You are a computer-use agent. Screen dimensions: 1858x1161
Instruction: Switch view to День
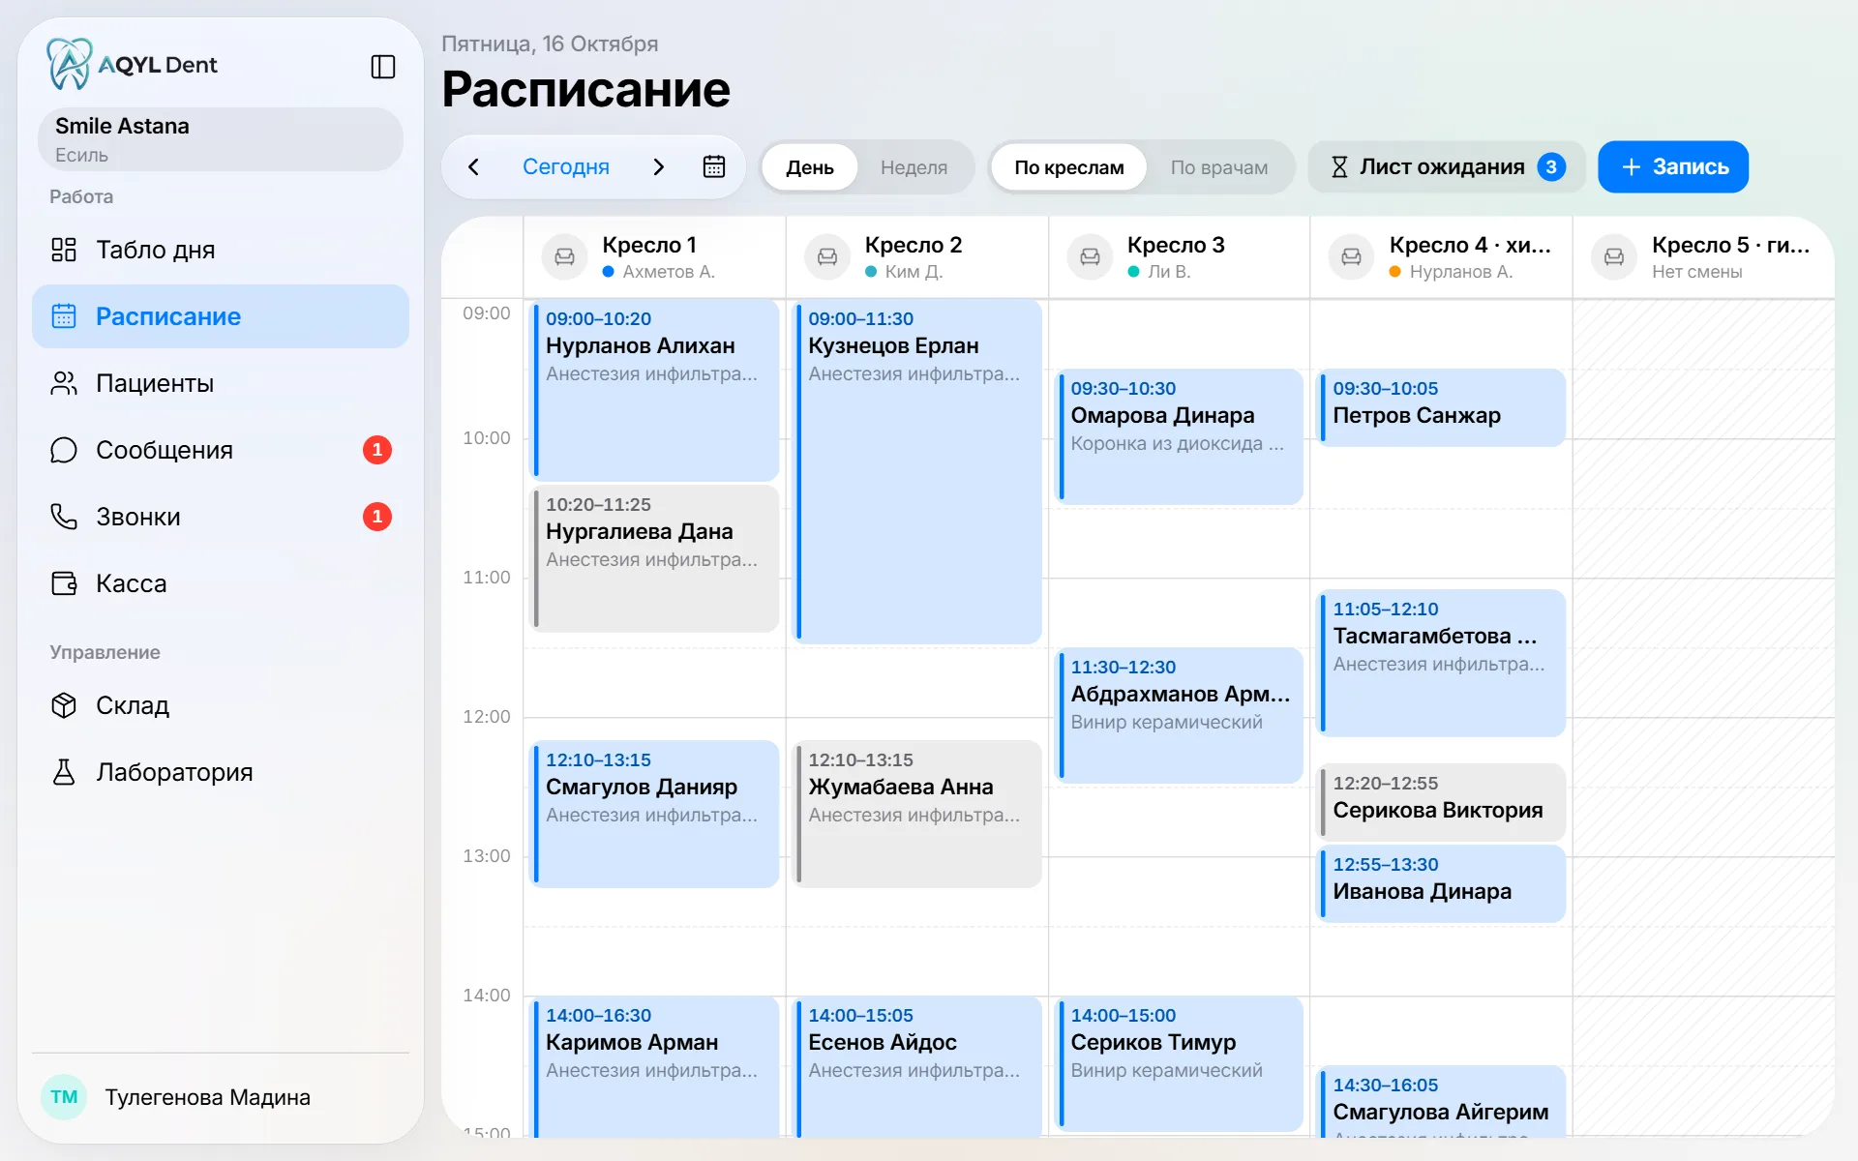810,167
